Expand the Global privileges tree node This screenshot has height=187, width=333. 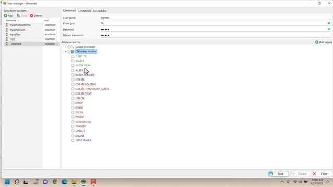(66, 47)
